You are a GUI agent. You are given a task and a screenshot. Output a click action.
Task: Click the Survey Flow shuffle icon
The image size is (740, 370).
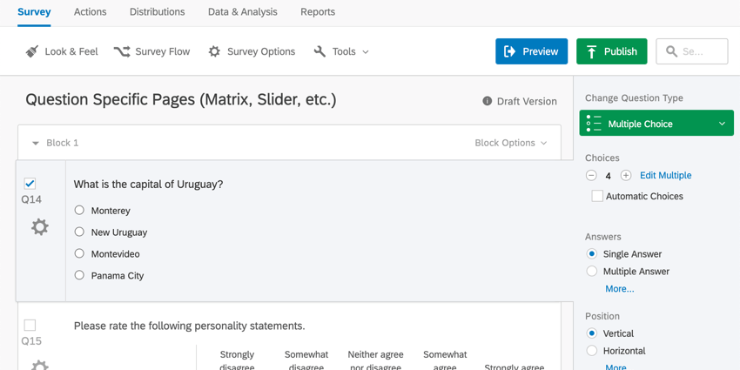122,51
